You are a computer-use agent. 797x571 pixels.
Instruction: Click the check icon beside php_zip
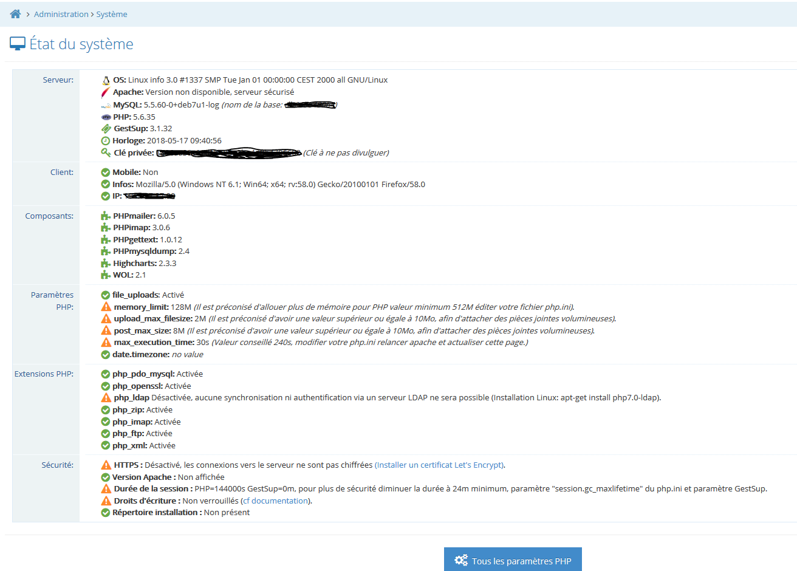[105, 410]
